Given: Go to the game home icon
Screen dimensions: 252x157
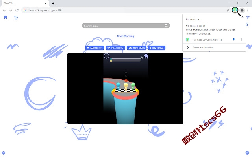Looking at the screenshot, I should pyautogui.click(x=146, y=56).
